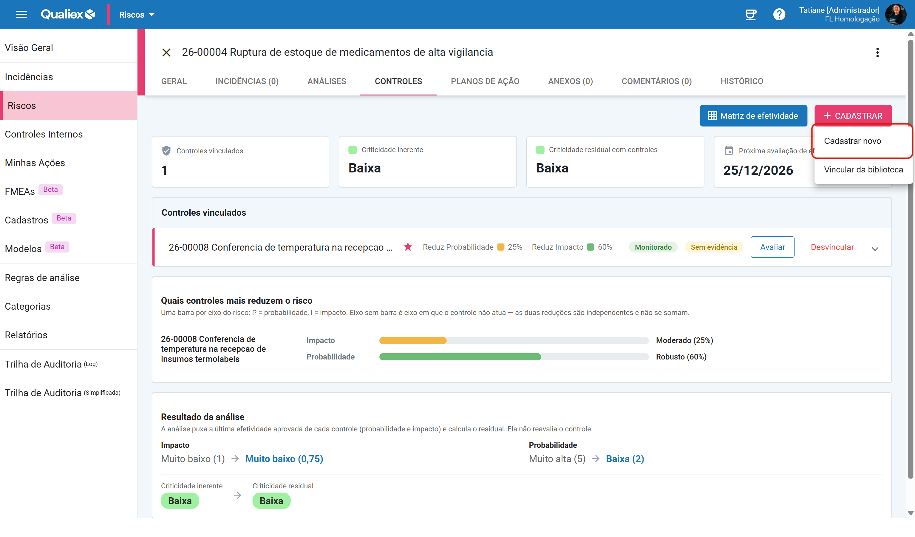The width and height of the screenshot is (915, 537).
Task: Click the green Probabilidade progress bar
Action: tap(460, 357)
